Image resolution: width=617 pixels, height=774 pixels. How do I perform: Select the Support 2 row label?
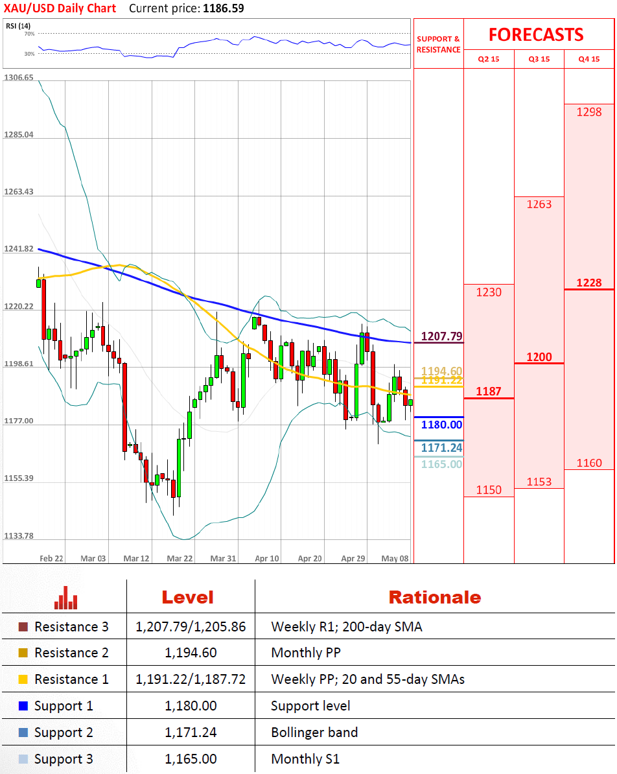point(64,733)
